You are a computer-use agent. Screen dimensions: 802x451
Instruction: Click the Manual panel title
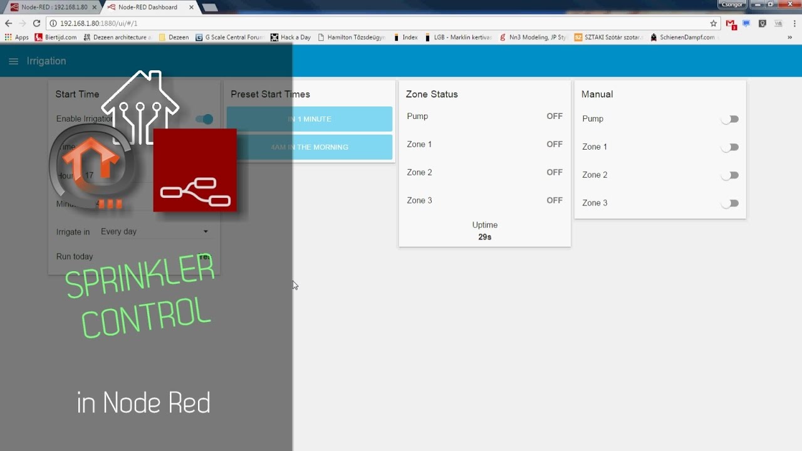597,94
